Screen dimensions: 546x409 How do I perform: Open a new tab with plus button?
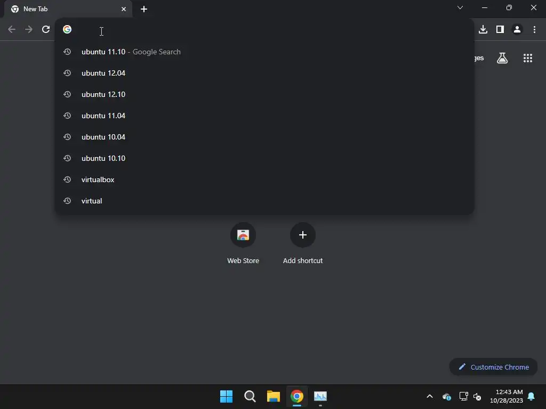point(144,9)
